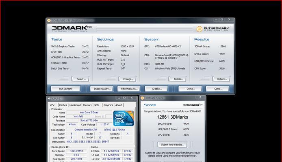This screenshot has height=162, width=282.
Task: Click the Name field 'Intel Core 2 Quad'
Action: pos(89,112)
